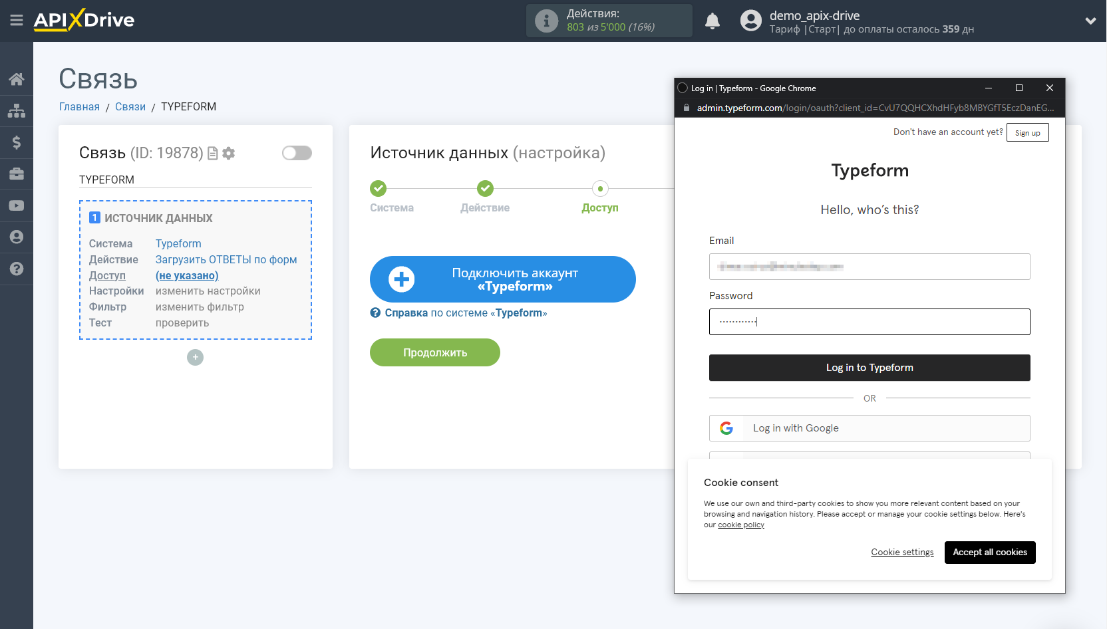
Task: Open the connections sitemap icon in sidebar
Action: click(17, 110)
